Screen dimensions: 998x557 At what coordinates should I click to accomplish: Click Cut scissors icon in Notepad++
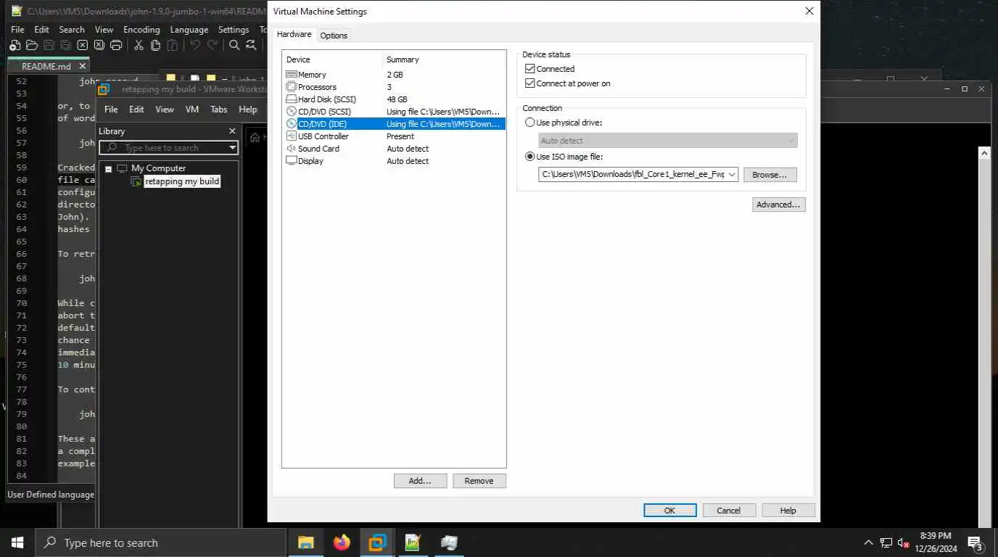point(139,45)
